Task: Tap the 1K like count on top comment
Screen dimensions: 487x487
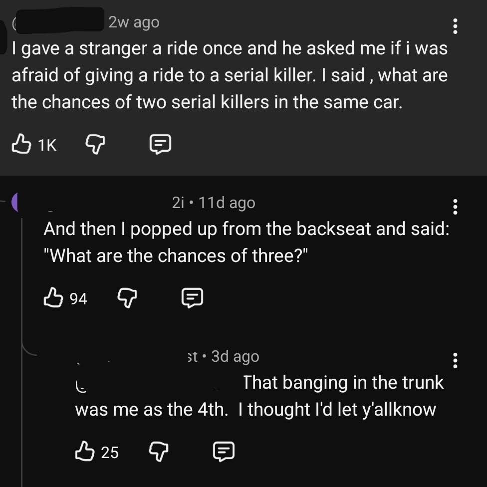Action: click(47, 145)
